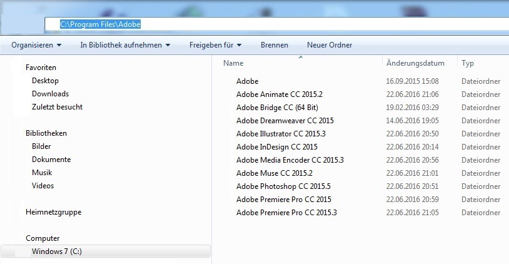Select the Adobe Photoshop CC 2015.5 folder

pos(283,186)
